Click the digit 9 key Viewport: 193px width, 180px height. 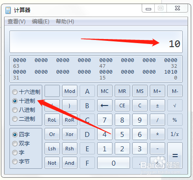140,120
